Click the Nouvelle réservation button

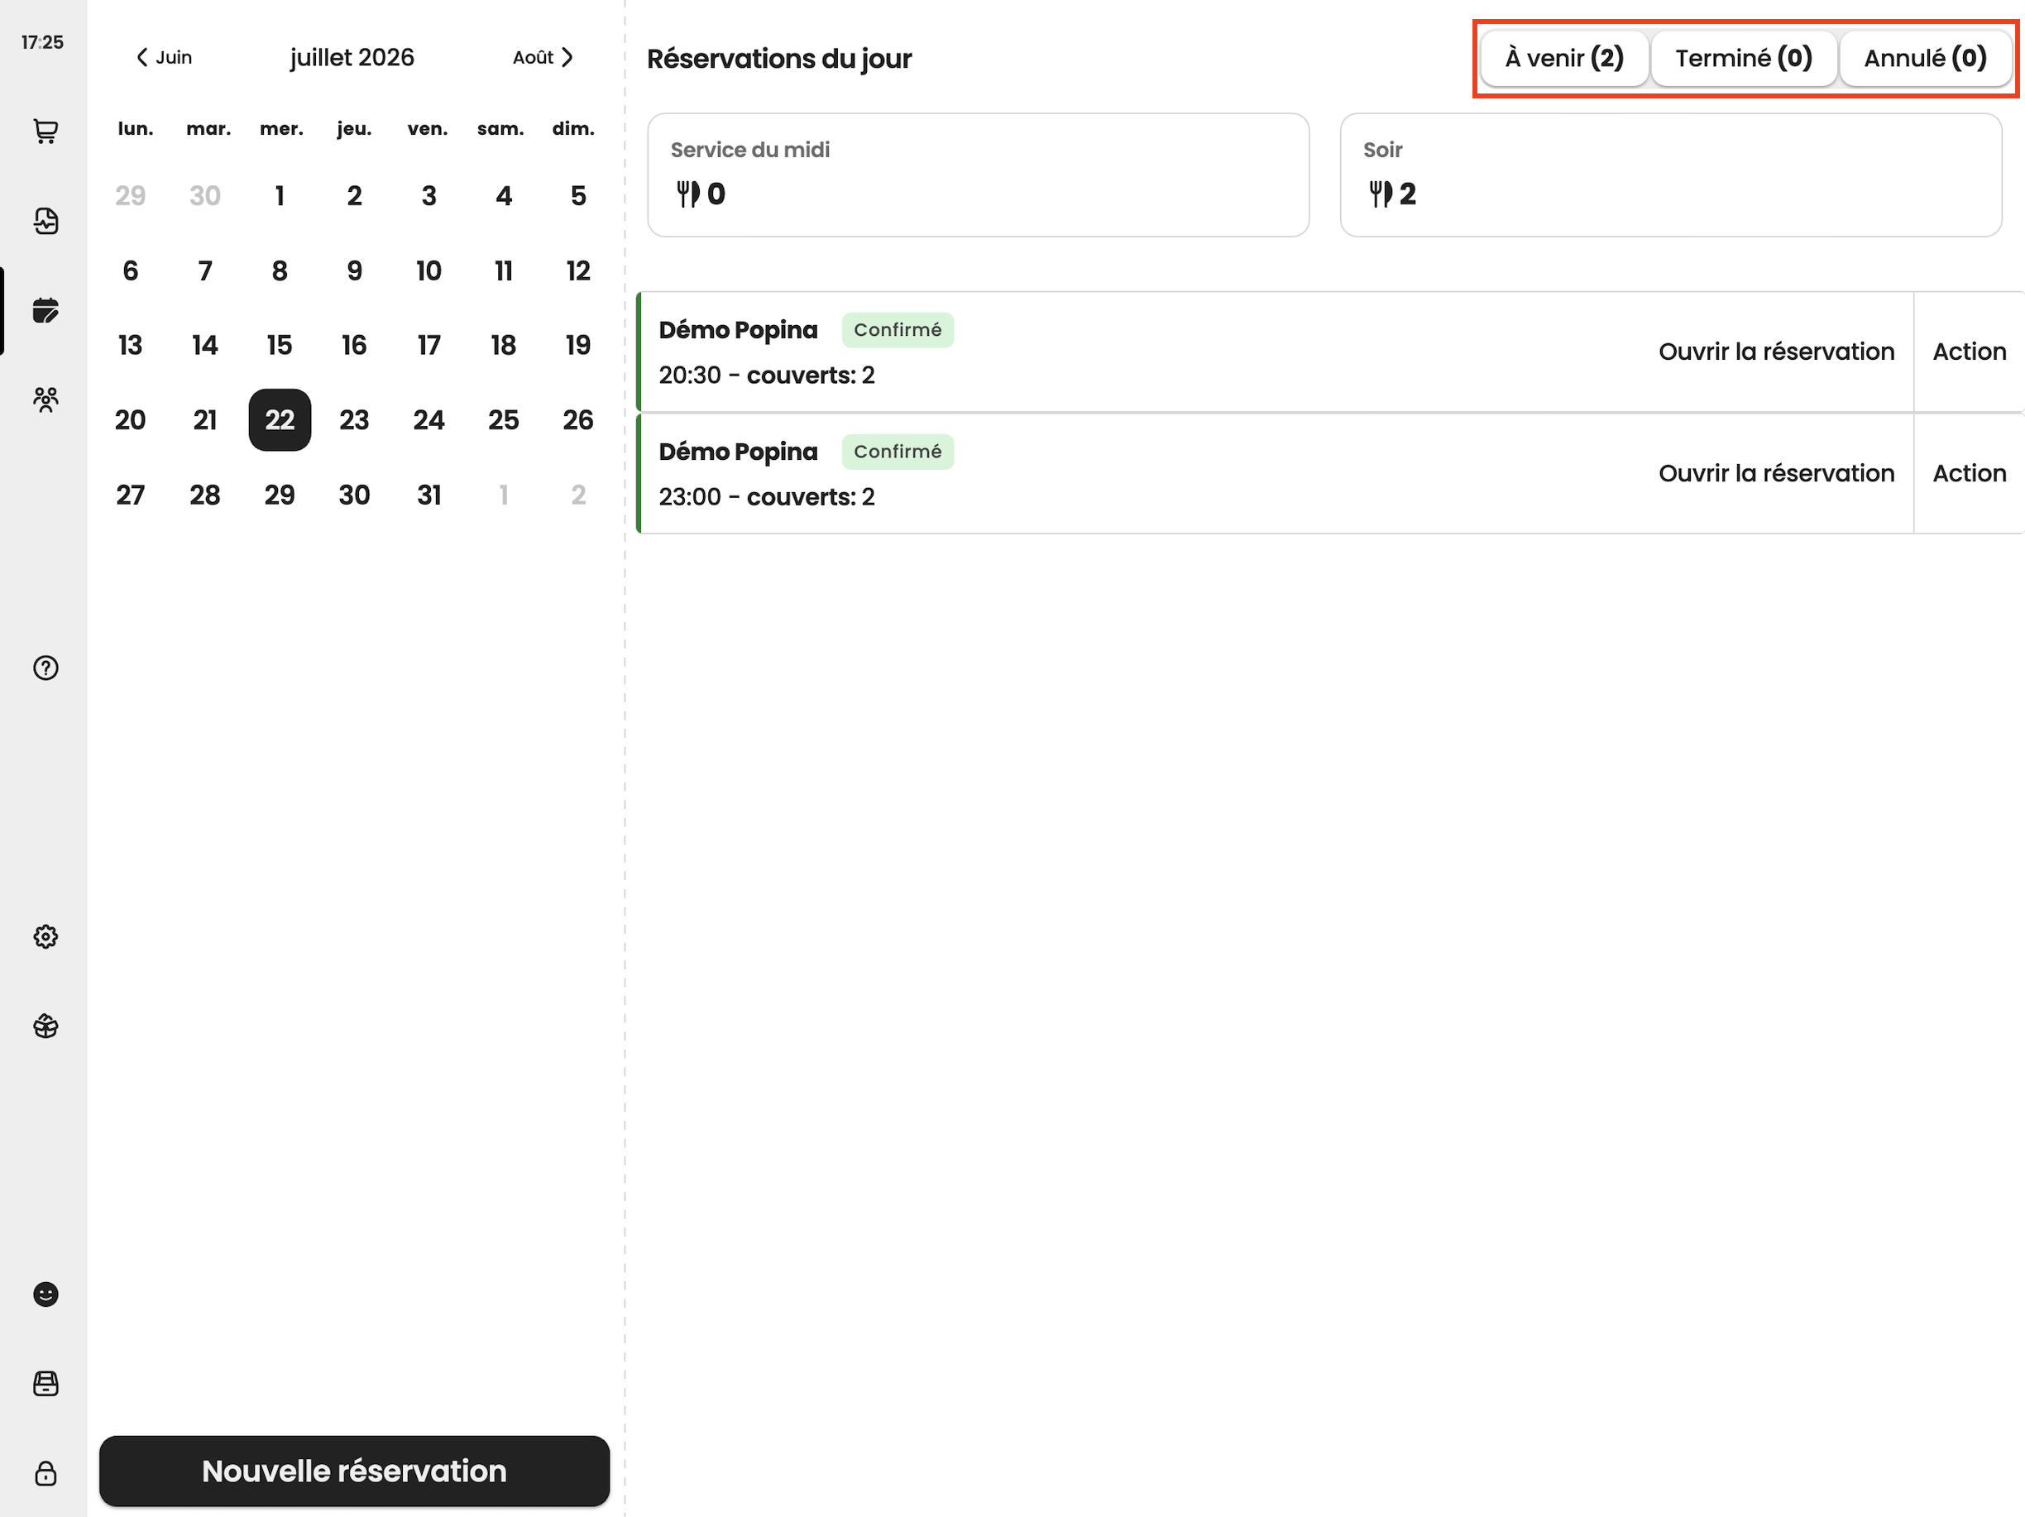tap(354, 1471)
